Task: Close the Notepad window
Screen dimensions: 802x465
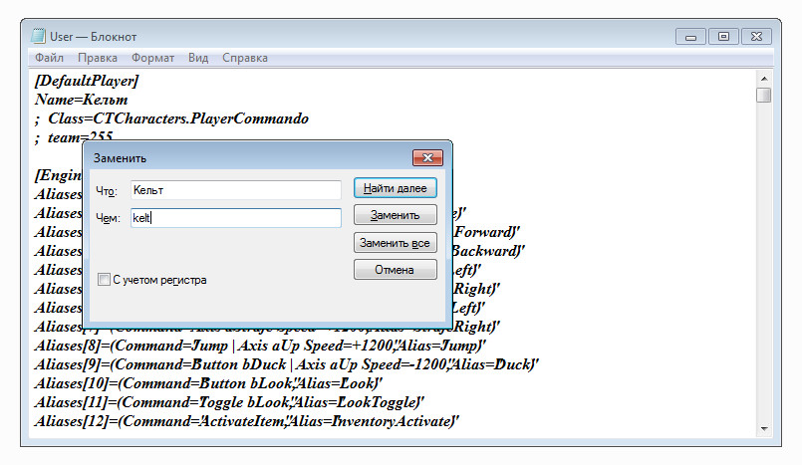Action: [756, 37]
